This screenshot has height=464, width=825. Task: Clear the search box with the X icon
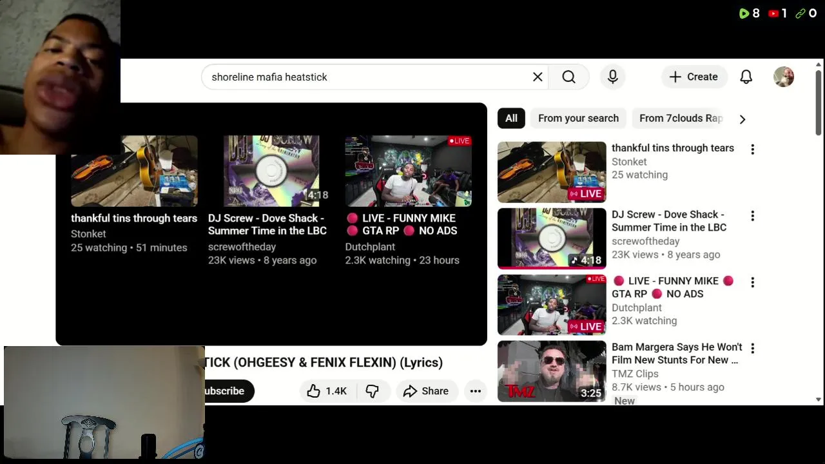coord(538,77)
